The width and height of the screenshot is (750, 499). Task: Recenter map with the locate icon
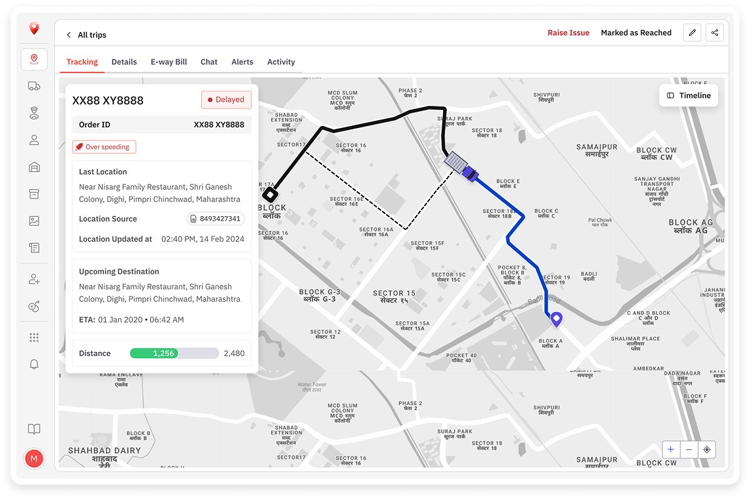pos(707,449)
